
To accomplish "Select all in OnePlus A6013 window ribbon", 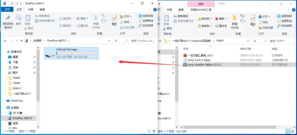I will [x=146, y=16].
